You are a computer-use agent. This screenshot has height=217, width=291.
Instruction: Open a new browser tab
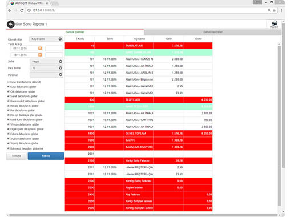[x=55, y=3]
